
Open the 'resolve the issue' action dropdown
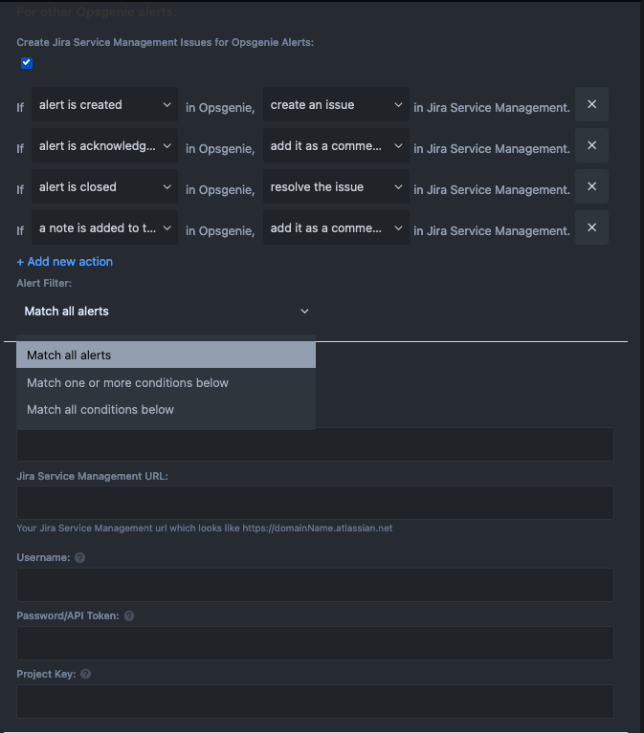pos(336,187)
